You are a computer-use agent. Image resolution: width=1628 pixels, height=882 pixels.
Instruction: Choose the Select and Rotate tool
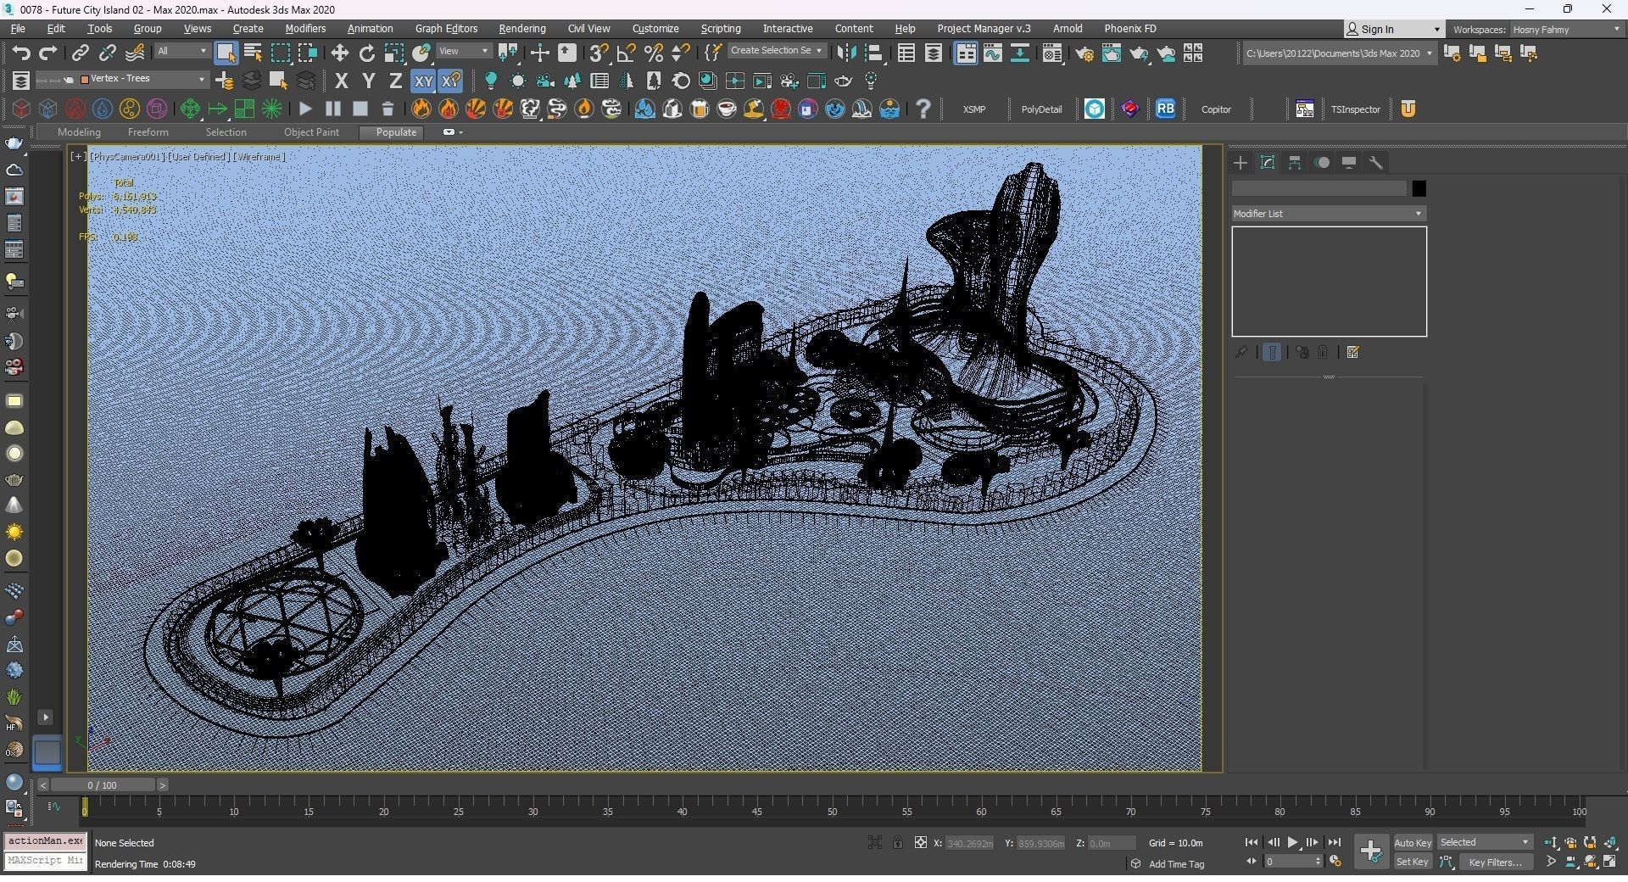pyautogui.click(x=367, y=53)
